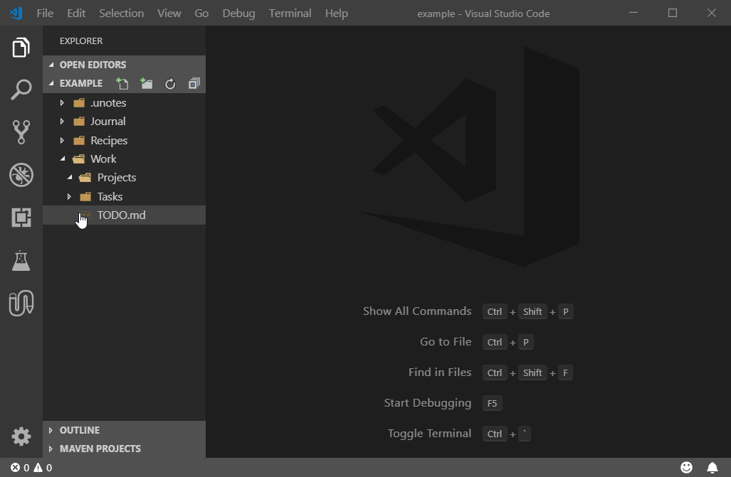The width and height of the screenshot is (731, 477).
Task: Open the Debug menu
Action: point(238,13)
